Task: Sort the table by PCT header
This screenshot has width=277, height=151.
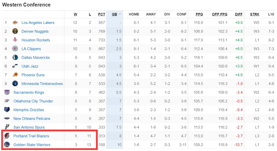Action: [101, 14]
